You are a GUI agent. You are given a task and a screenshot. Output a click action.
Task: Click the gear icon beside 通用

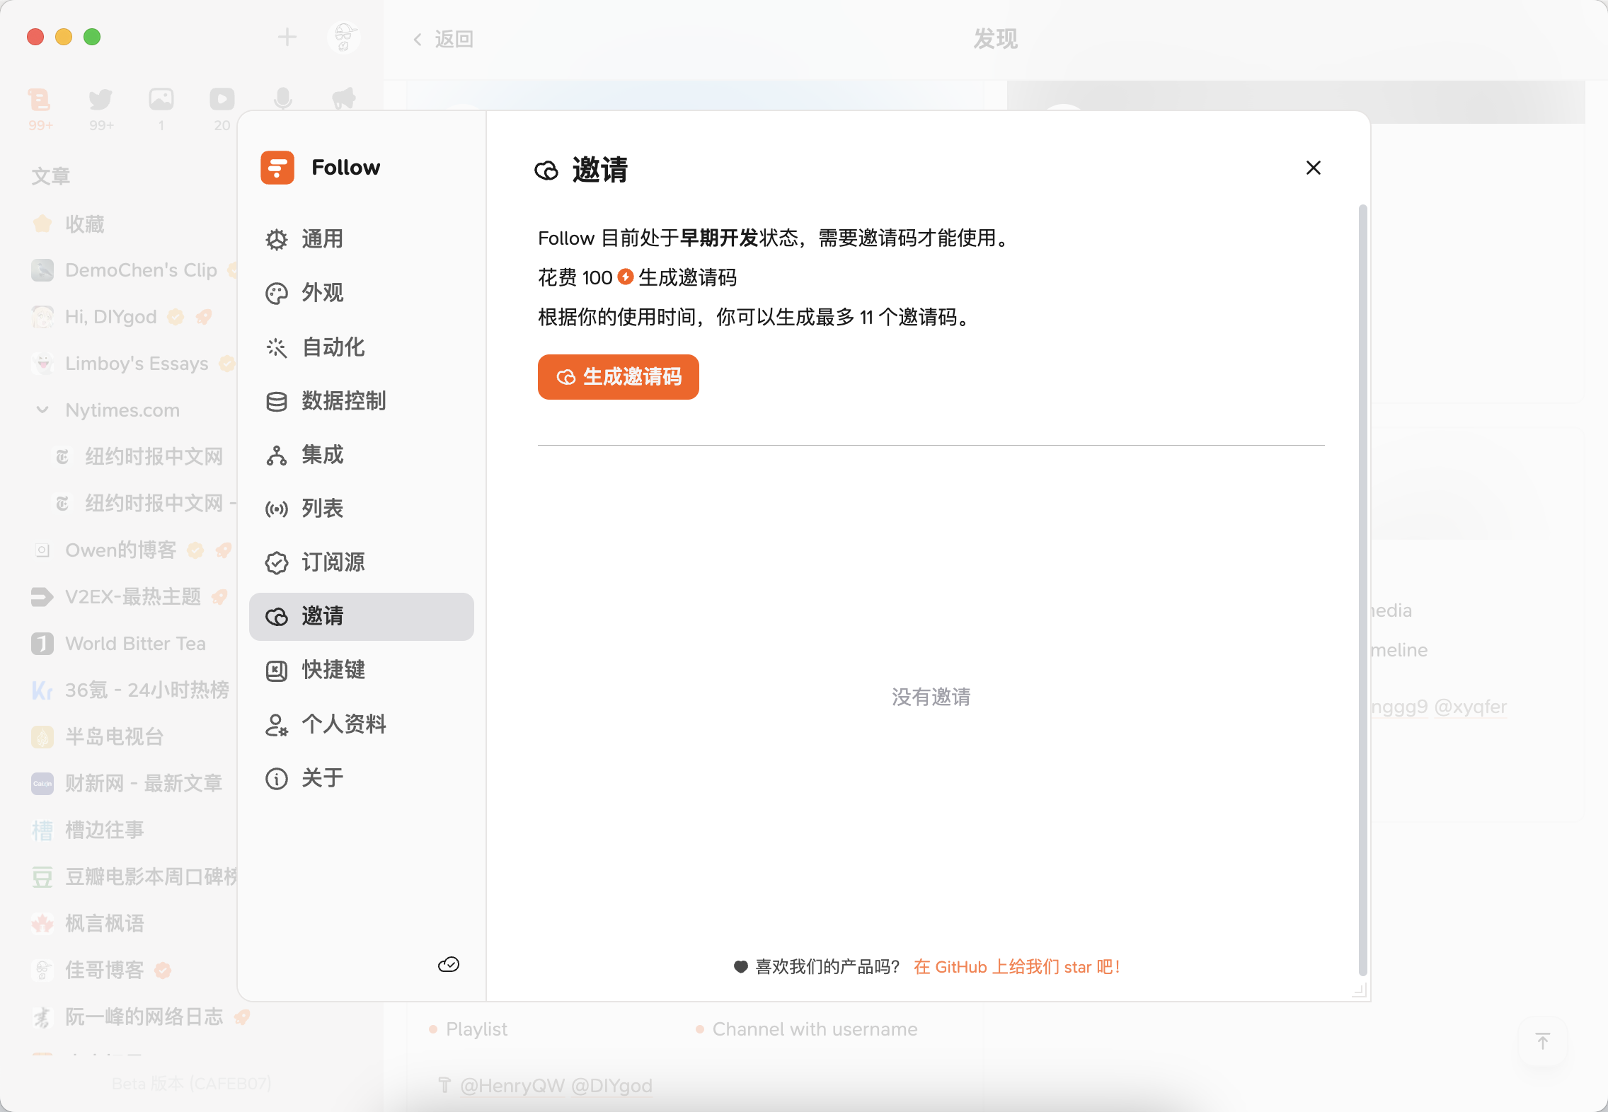277,240
